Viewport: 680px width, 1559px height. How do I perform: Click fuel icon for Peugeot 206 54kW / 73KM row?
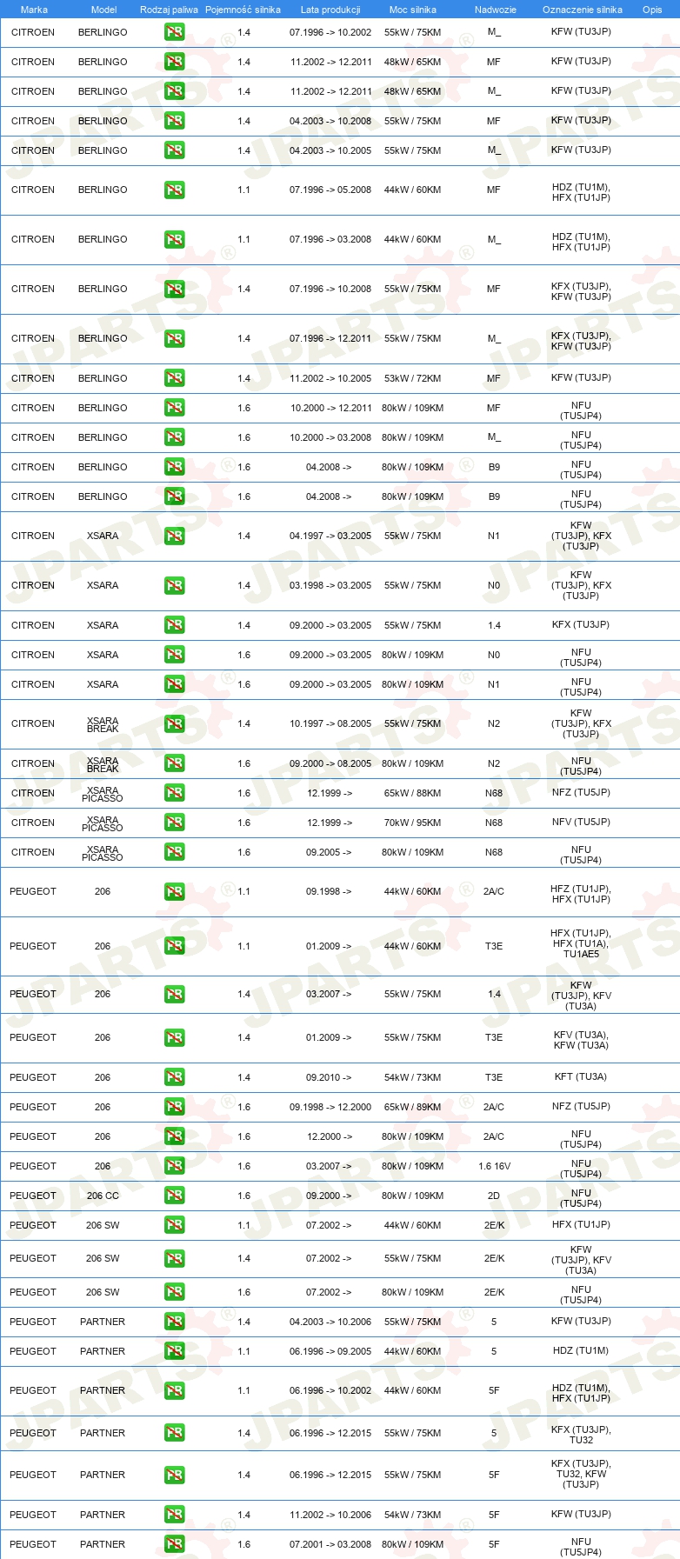(x=175, y=1077)
